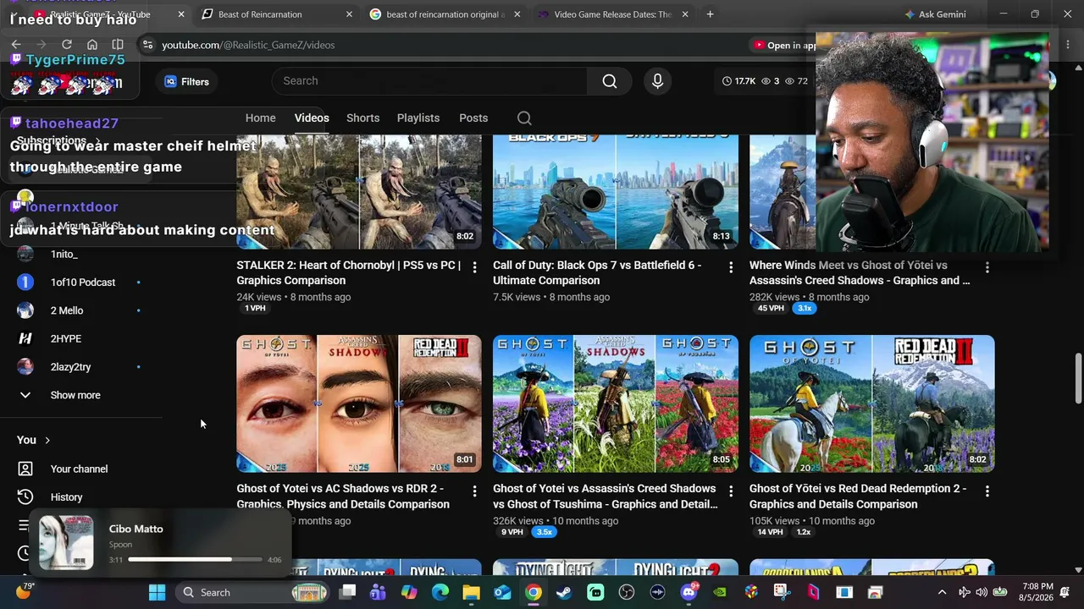1084x609 pixels.
Task: Open options for Ghost of Yotei vs Ghost of Tsushima video
Action: (731, 491)
